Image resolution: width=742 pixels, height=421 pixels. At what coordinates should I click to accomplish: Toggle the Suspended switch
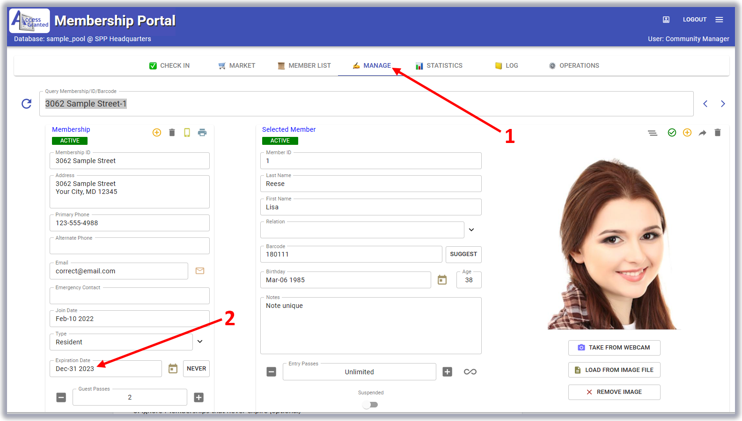coord(370,405)
